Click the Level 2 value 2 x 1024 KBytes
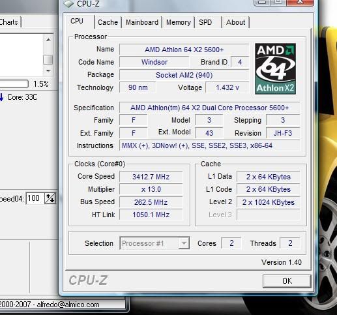The width and height of the screenshot is (337, 315). pyautogui.click(x=269, y=202)
